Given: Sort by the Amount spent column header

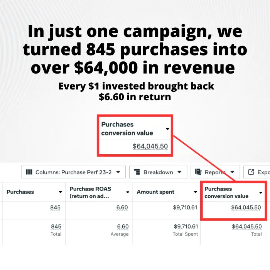Looking at the screenshot, I should click(155, 192).
